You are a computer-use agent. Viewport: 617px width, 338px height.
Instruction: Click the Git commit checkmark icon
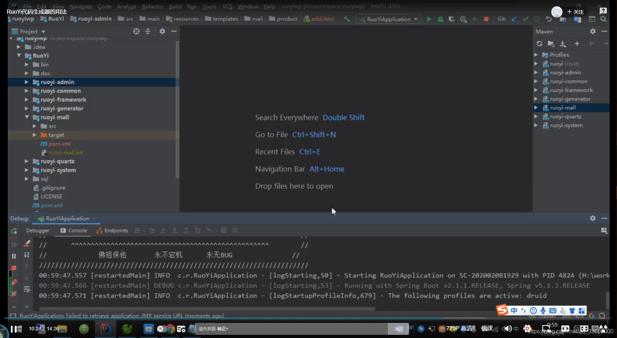(x=526, y=19)
